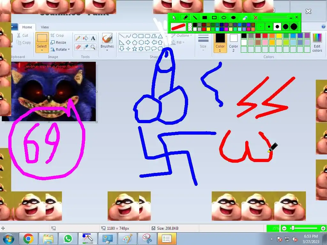Pick magenta in green toolbar palette
The image size is (327, 245).
226,29
